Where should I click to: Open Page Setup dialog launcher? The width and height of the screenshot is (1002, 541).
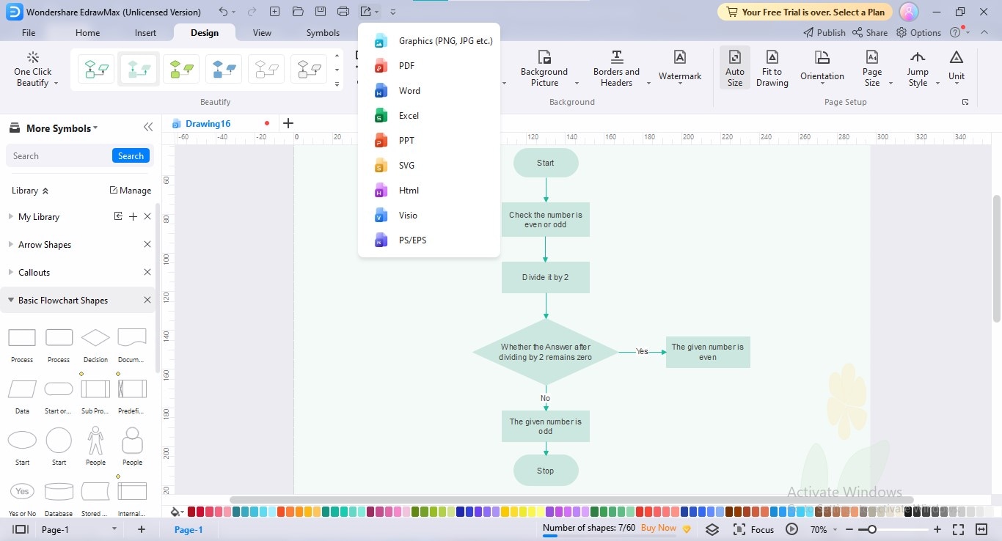tap(965, 102)
